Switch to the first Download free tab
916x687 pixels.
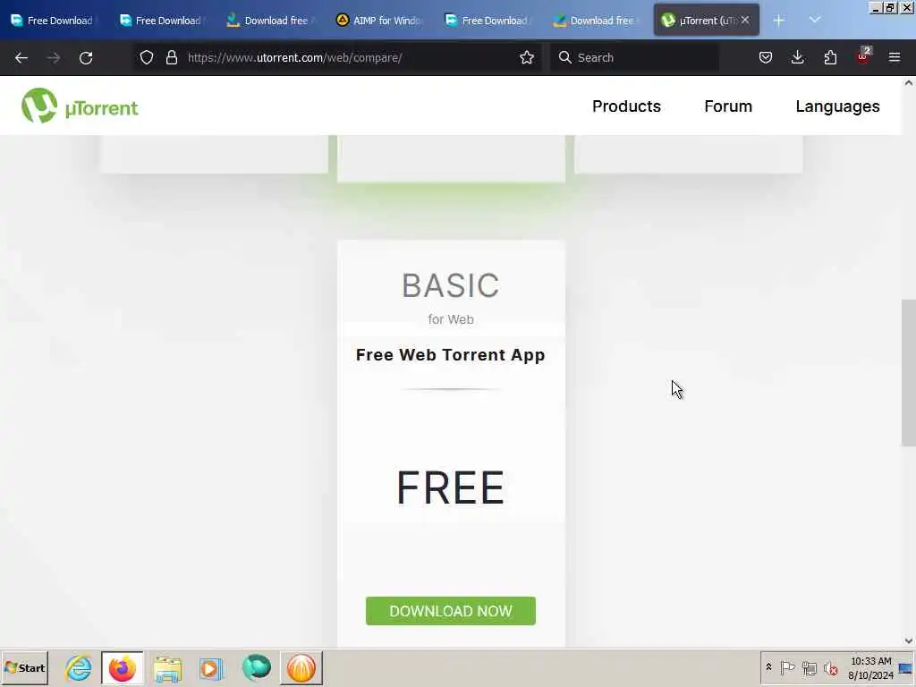point(271,21)
